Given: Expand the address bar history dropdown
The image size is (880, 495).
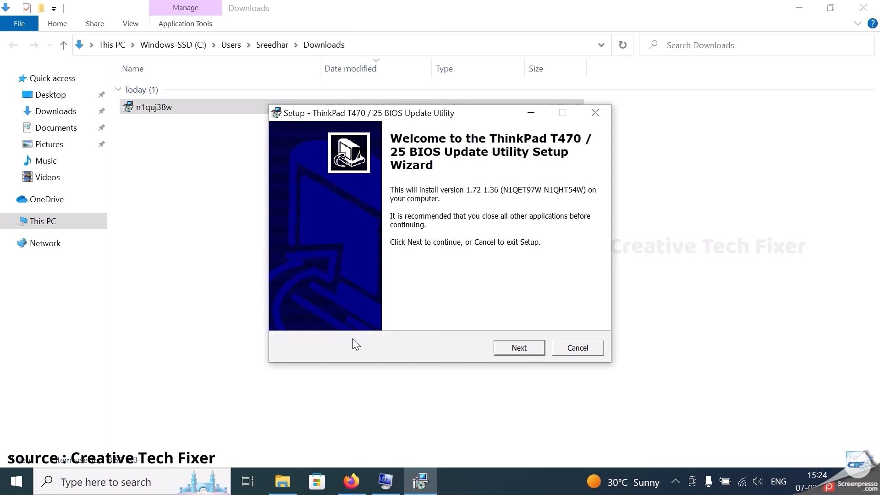Looking at the screenshot, I should (601, 45).
